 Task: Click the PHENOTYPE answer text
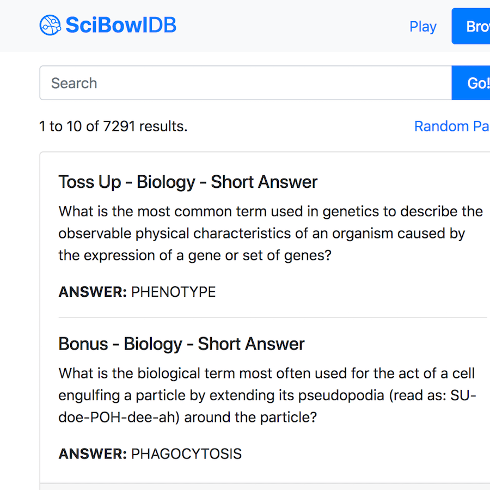tap(173, 292)
